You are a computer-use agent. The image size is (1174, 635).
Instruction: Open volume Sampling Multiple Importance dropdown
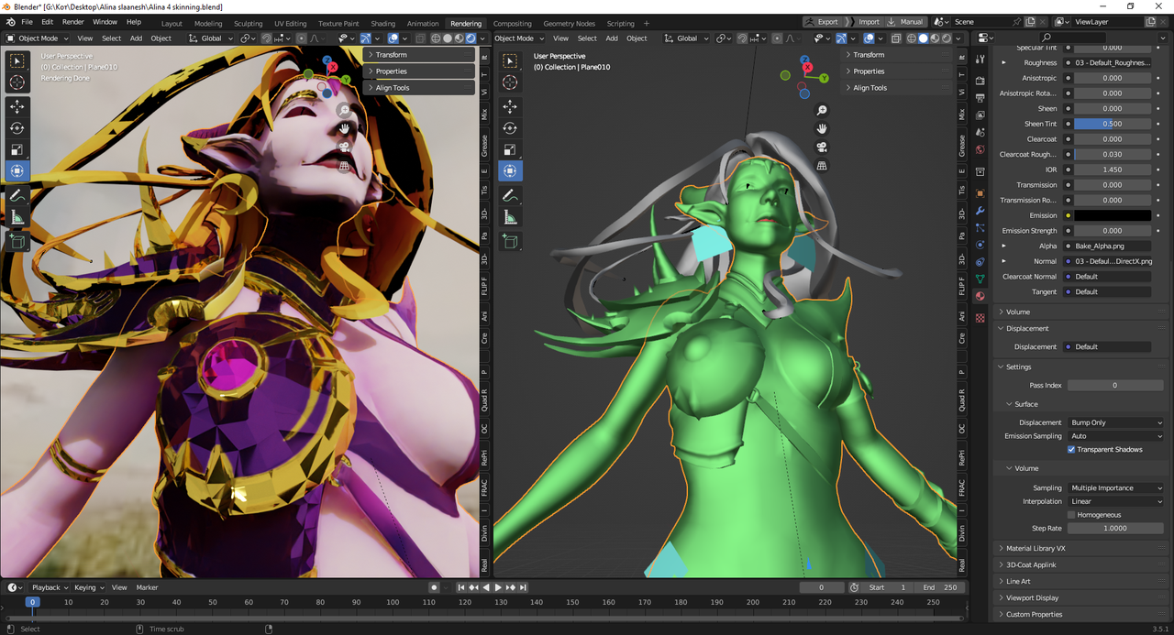(x=1115, y=488)
